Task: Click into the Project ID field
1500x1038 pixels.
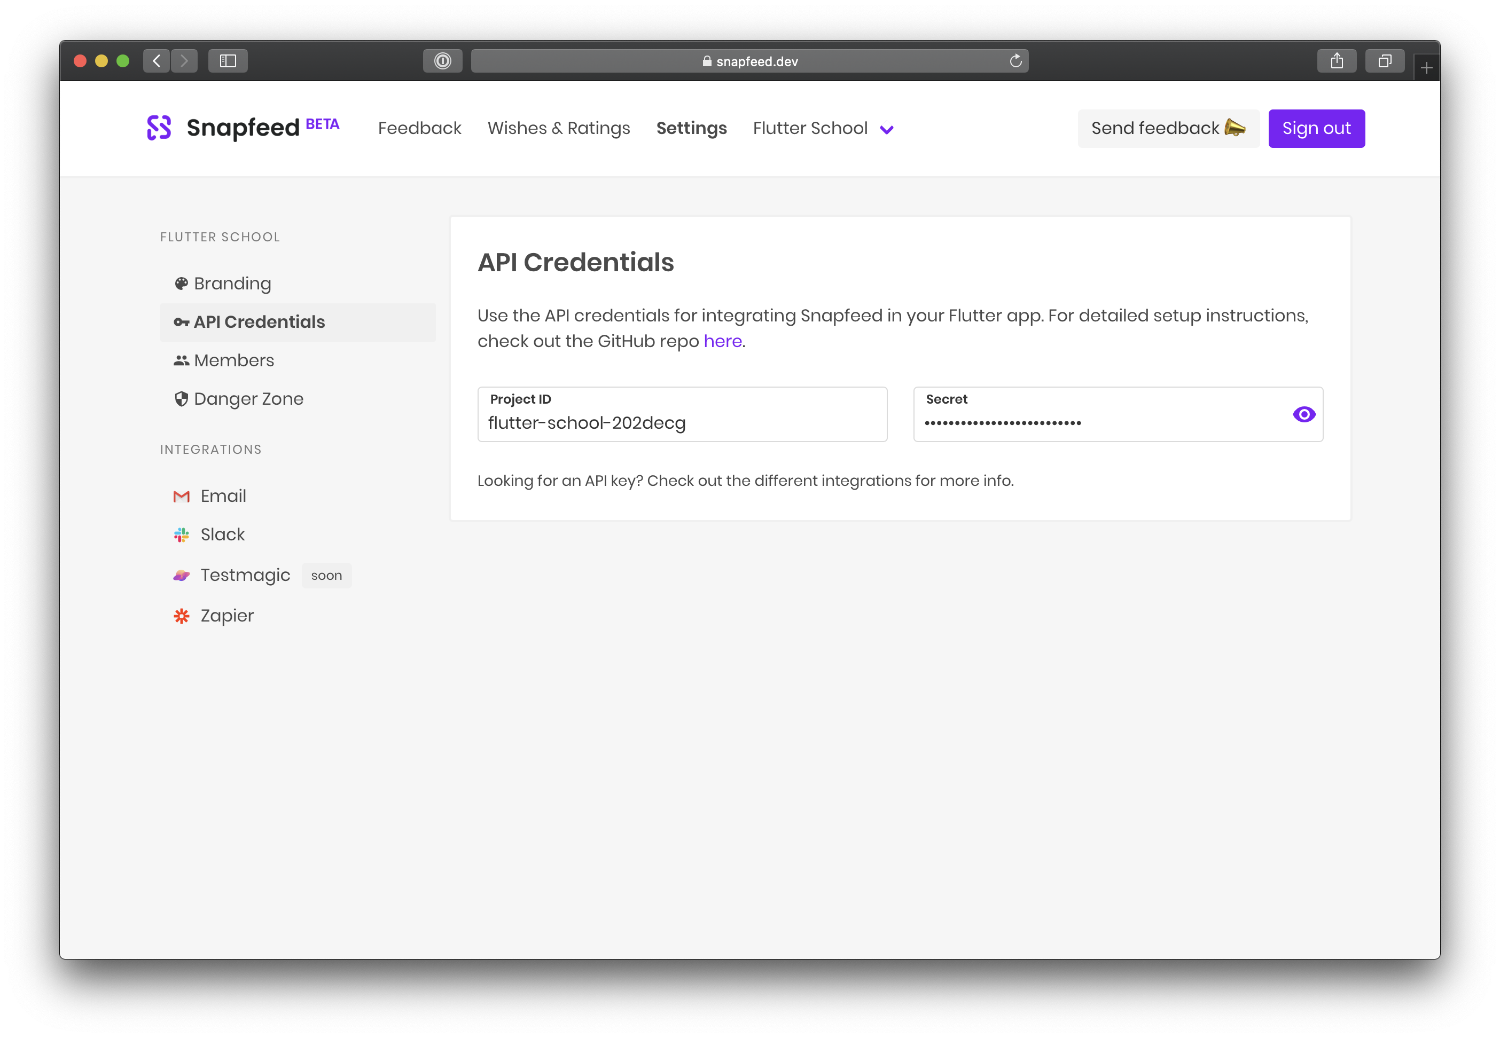Action: pyautogui.click(x=682, y=414)
